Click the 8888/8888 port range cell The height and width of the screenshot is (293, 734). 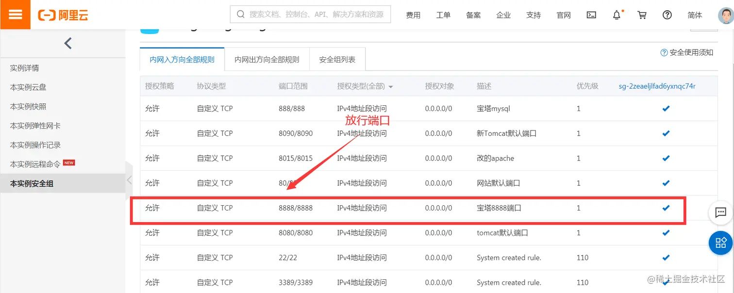click(x=296, y=208)
